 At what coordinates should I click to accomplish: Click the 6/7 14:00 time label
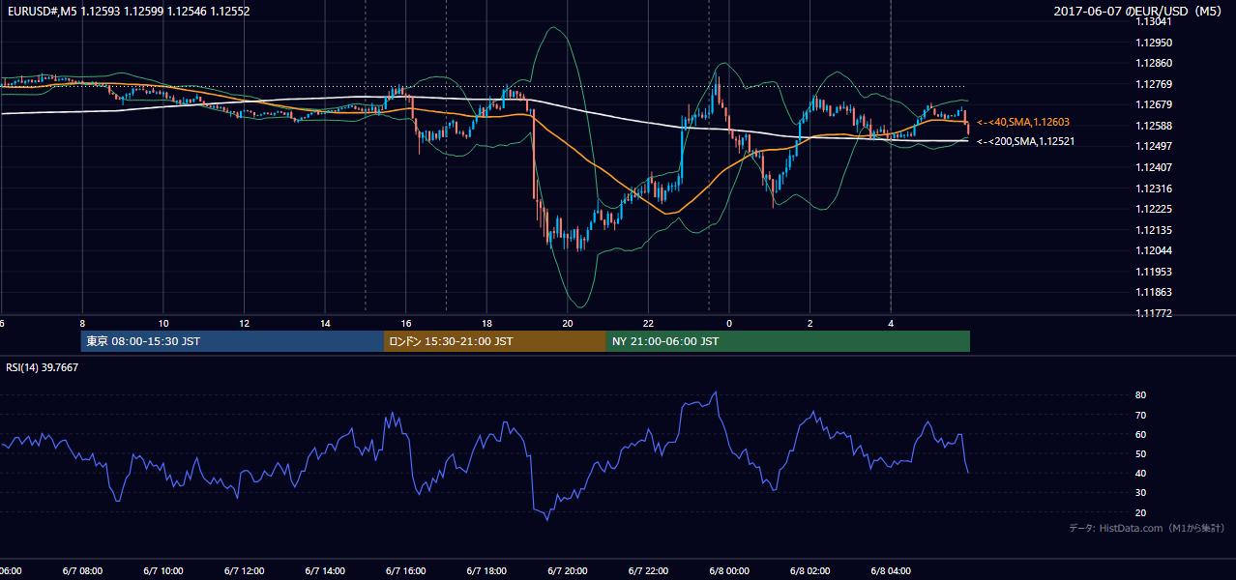tap(325, 571)
